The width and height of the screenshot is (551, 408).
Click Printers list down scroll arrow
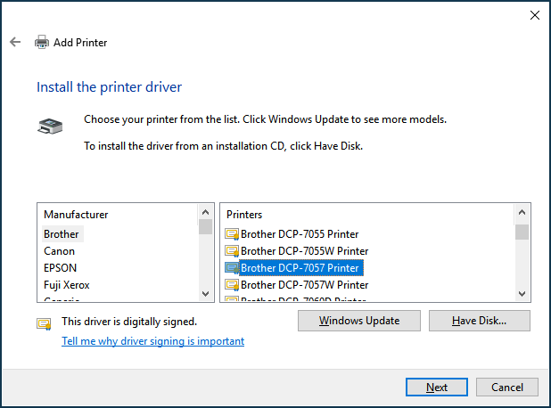click(x=522, y=294)
